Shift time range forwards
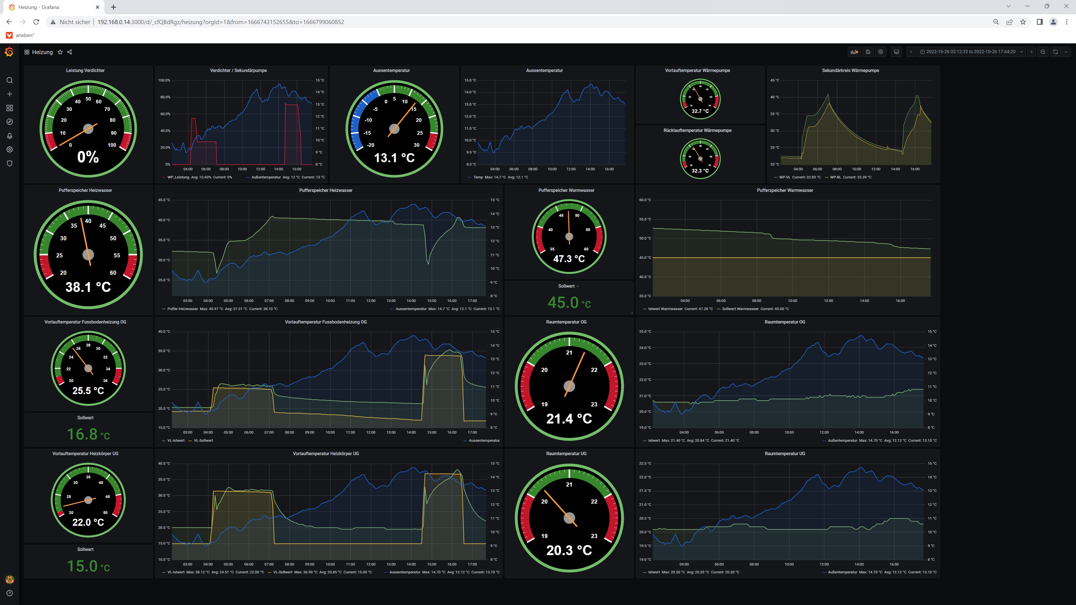 click(1031, 52)
